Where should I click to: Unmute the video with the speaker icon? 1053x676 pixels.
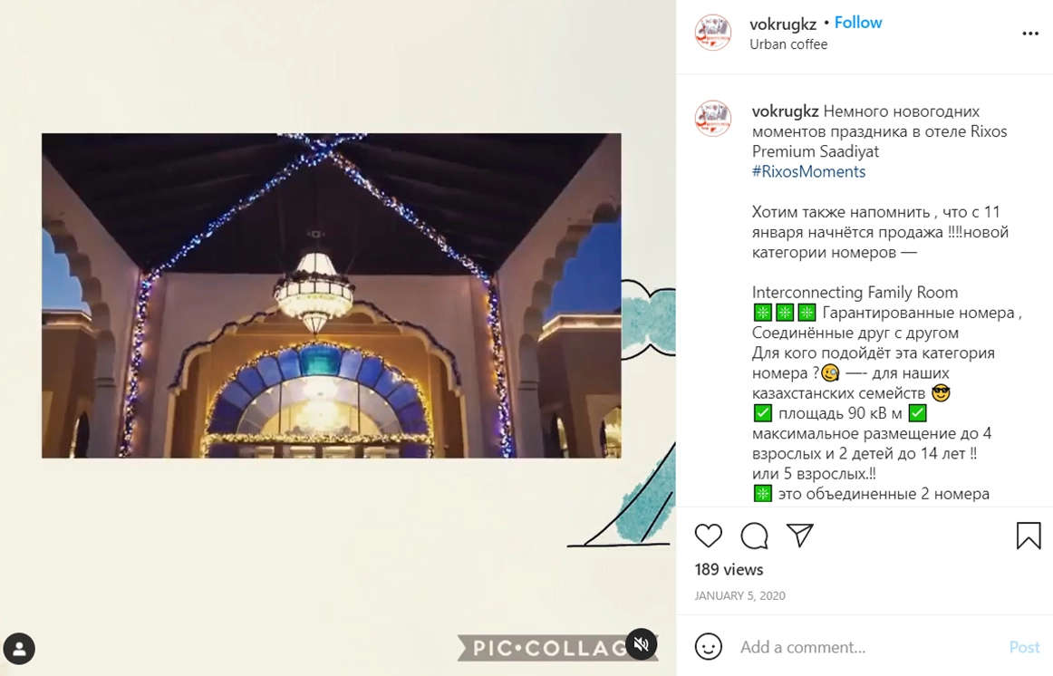click(x=642, y=644)
